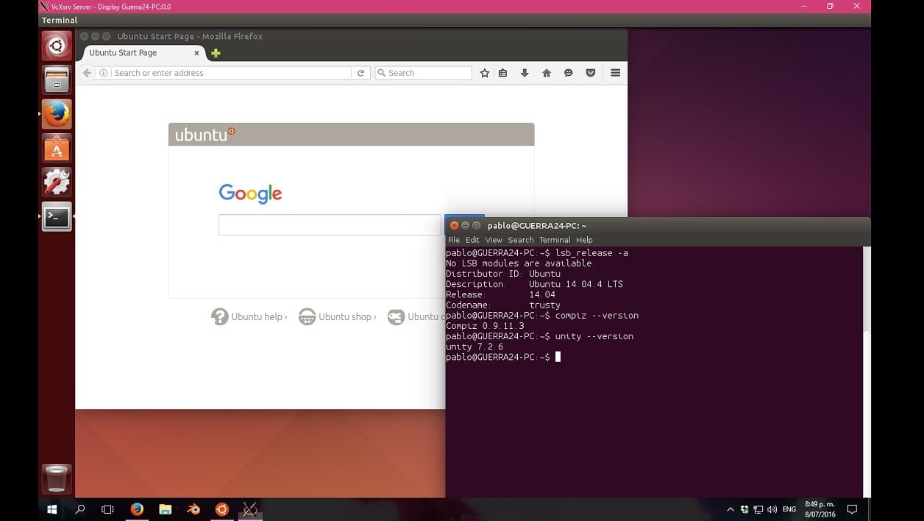Open the Firefox downloads arrow
This screenshot has width=924, height=521.
[525, 73]
